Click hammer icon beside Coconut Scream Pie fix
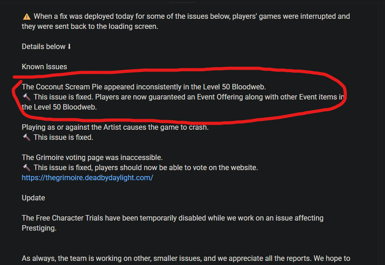This screenshot has width=385, height=265. 27,97
